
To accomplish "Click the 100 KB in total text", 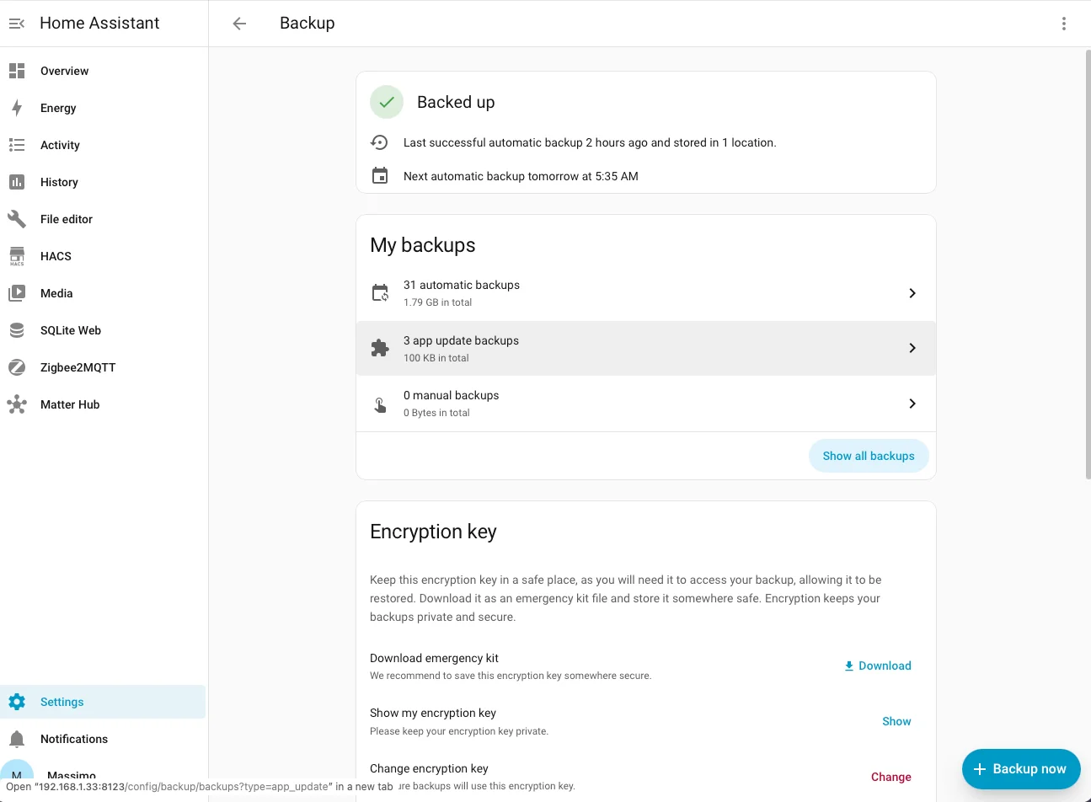I will (436, 358).
